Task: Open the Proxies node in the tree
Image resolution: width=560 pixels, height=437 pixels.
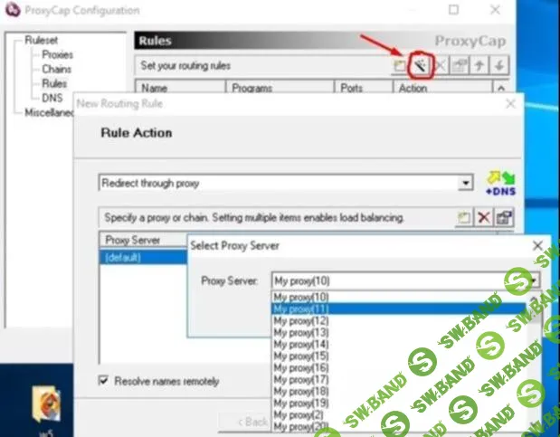Action: [x=57, y=54]
